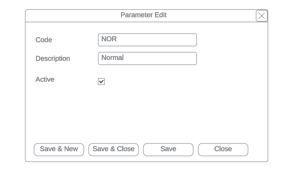Screen dimensions: 282x170
Task: Focus the Description input field
Action: [147, 58]
